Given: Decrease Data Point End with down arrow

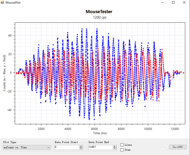Looking at the screenshot, I should pyautogui.click(x=114, y=148).
